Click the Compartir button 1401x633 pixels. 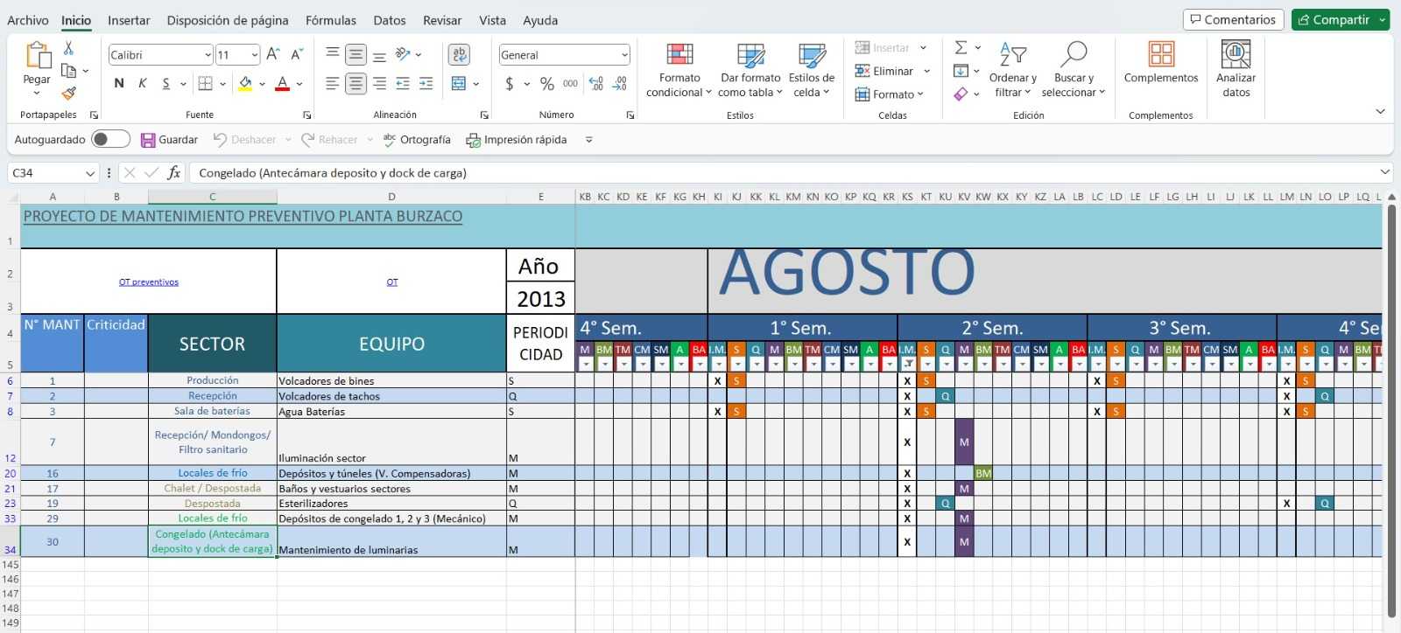(x=1333, y=19)
